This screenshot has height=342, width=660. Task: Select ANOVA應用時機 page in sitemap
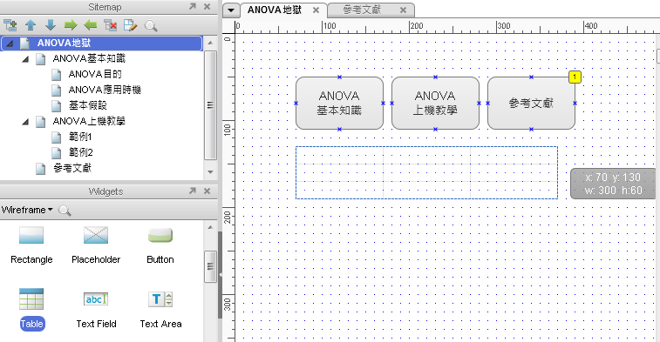(105, 90)
